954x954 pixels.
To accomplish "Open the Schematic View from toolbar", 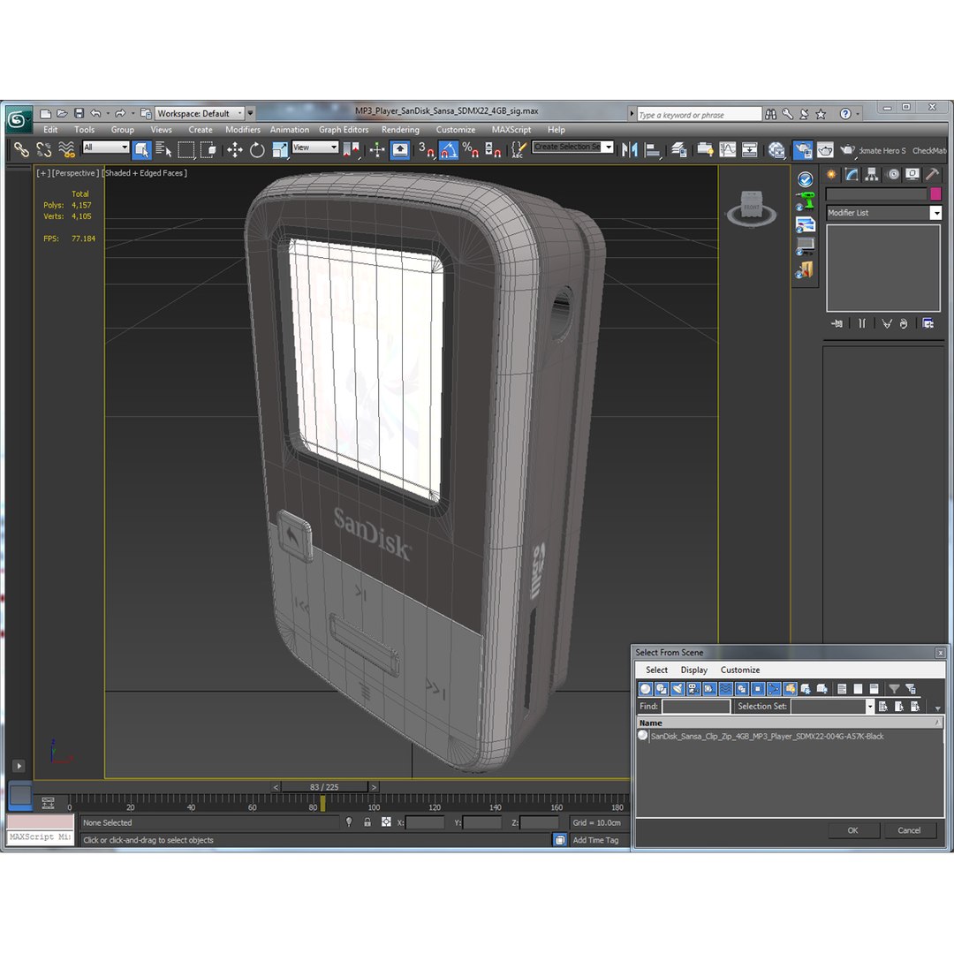I will pyautogui.click(x=750, y=149).
